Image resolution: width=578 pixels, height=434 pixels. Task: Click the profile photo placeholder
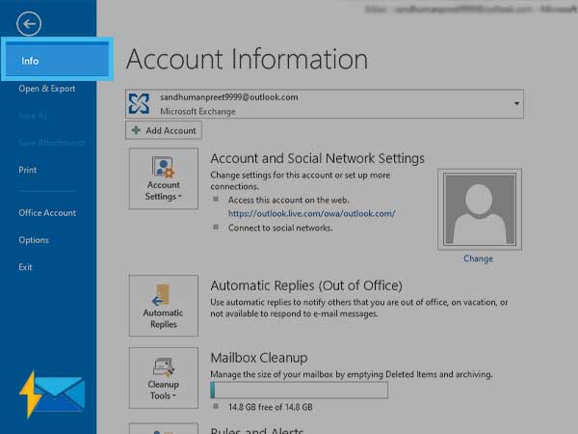(480, 209)
